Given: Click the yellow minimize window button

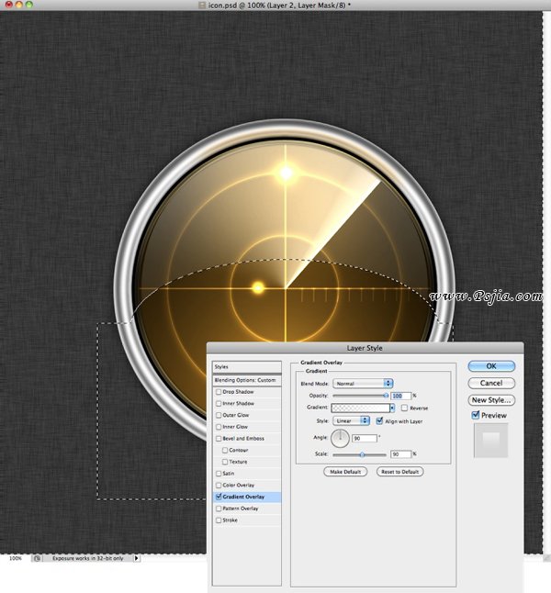Looking at the screenshot, I should [18, 6].
